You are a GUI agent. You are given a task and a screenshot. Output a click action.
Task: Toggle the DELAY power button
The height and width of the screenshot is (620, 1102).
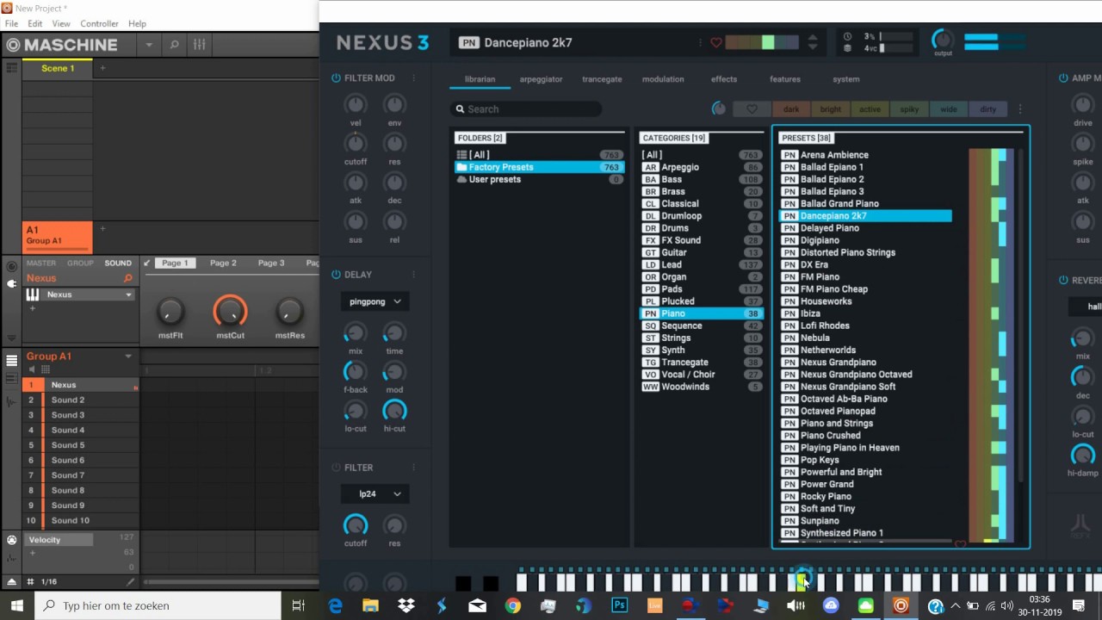point(336,275)
